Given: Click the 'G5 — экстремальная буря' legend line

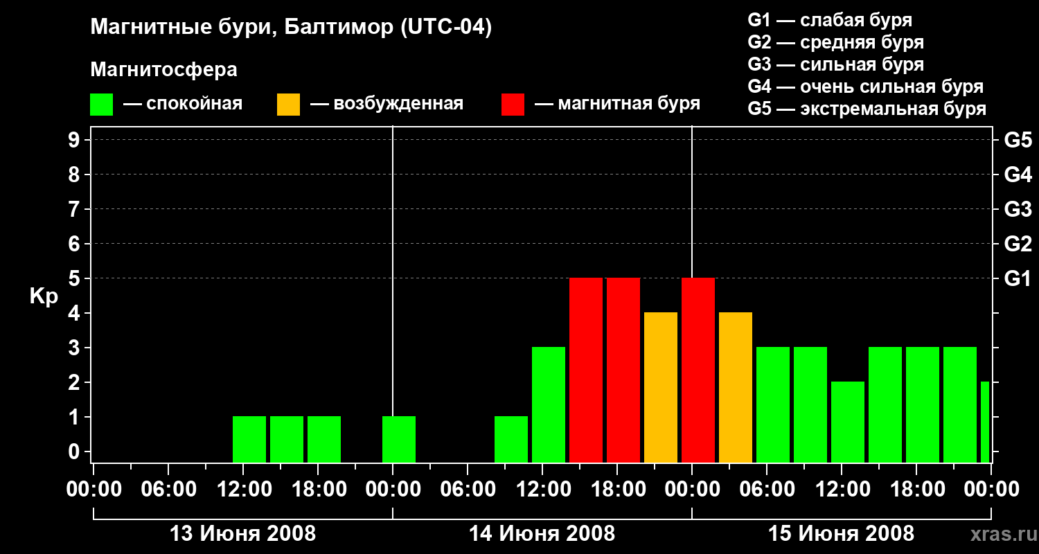Looking at the screenshot, I should (x=867, y=109).
